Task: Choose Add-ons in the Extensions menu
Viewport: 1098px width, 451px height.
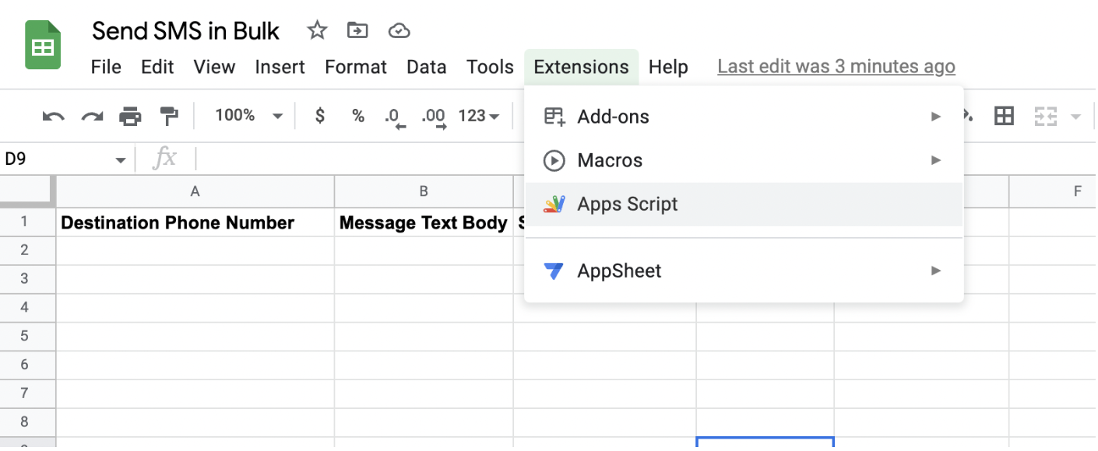Action: [744, 117]
